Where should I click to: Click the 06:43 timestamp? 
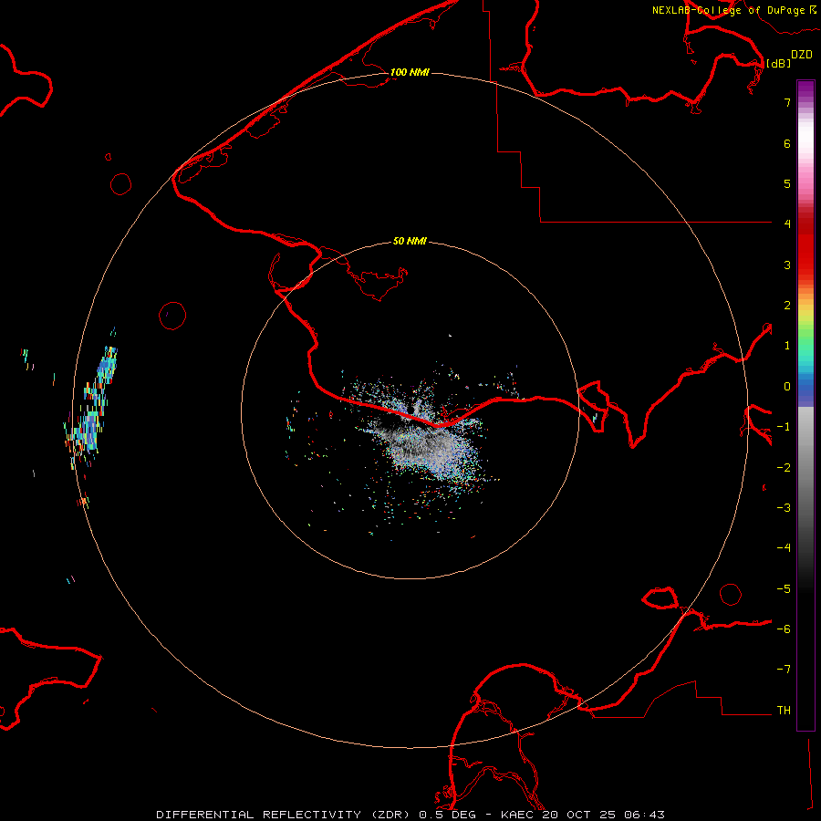tap(646, 815)
